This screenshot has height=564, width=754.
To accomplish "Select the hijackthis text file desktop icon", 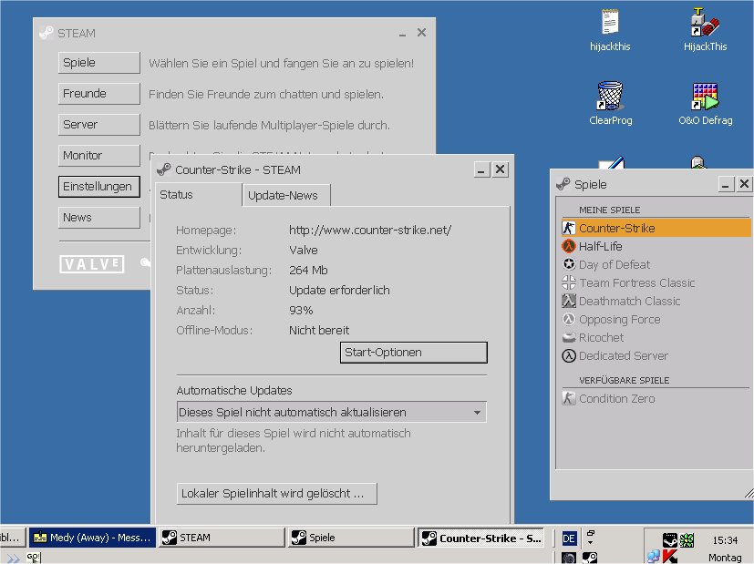I will (x=610, y=22).
